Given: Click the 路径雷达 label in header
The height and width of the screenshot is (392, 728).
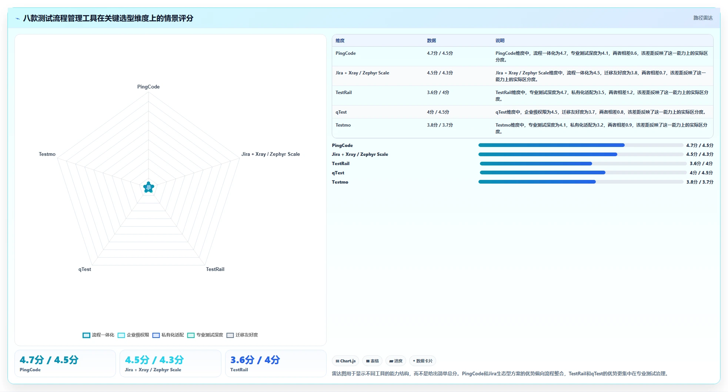Looking at the screenshot, I should click(703, 18).
